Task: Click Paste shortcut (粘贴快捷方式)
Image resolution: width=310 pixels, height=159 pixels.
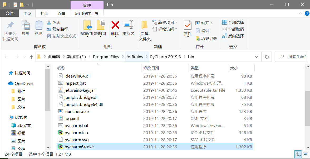Action: [61, 36]
